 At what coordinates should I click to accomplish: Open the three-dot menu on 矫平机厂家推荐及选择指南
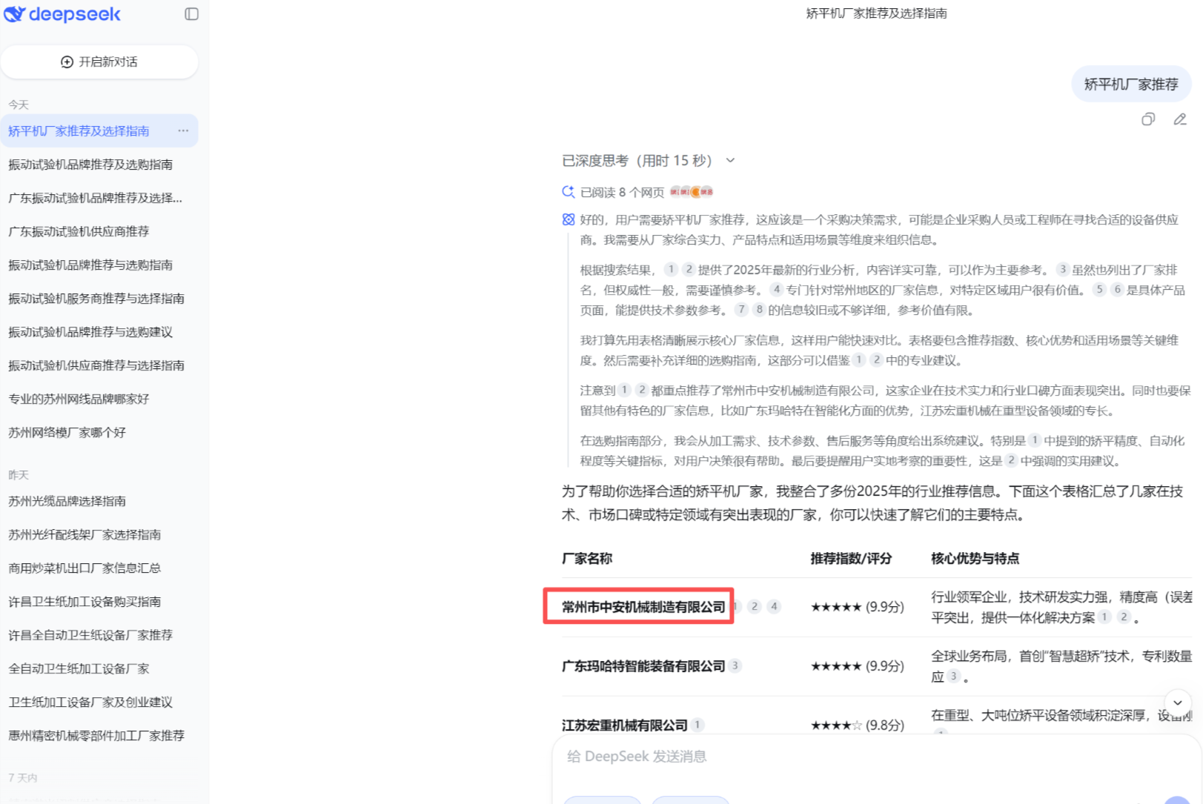(x=183, y=131)
